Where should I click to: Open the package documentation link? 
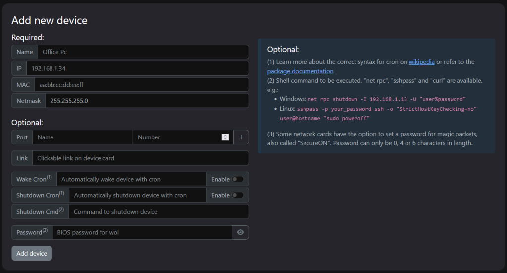(300, 71)
